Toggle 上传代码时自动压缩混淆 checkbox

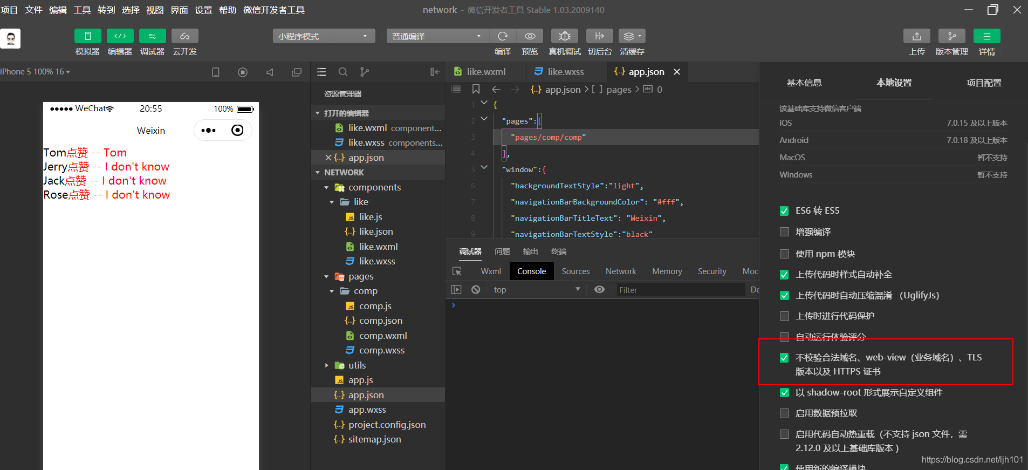[x=784, y=296]
